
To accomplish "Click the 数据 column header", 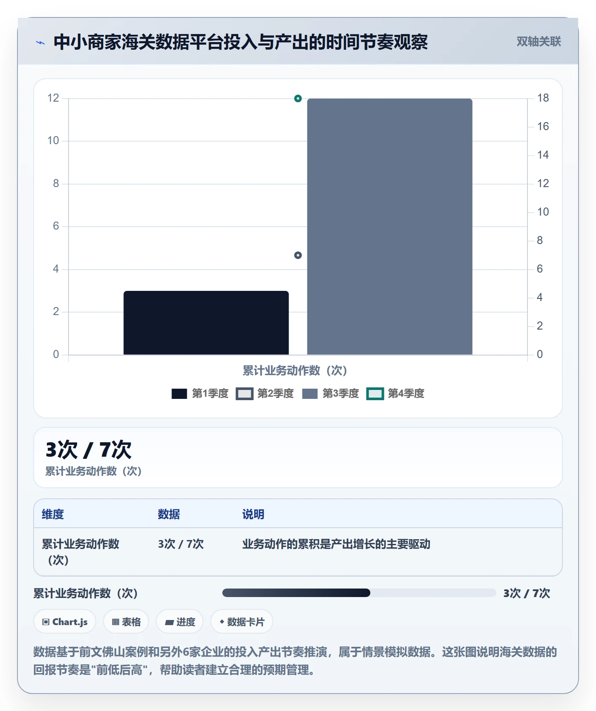I will 169,514.
